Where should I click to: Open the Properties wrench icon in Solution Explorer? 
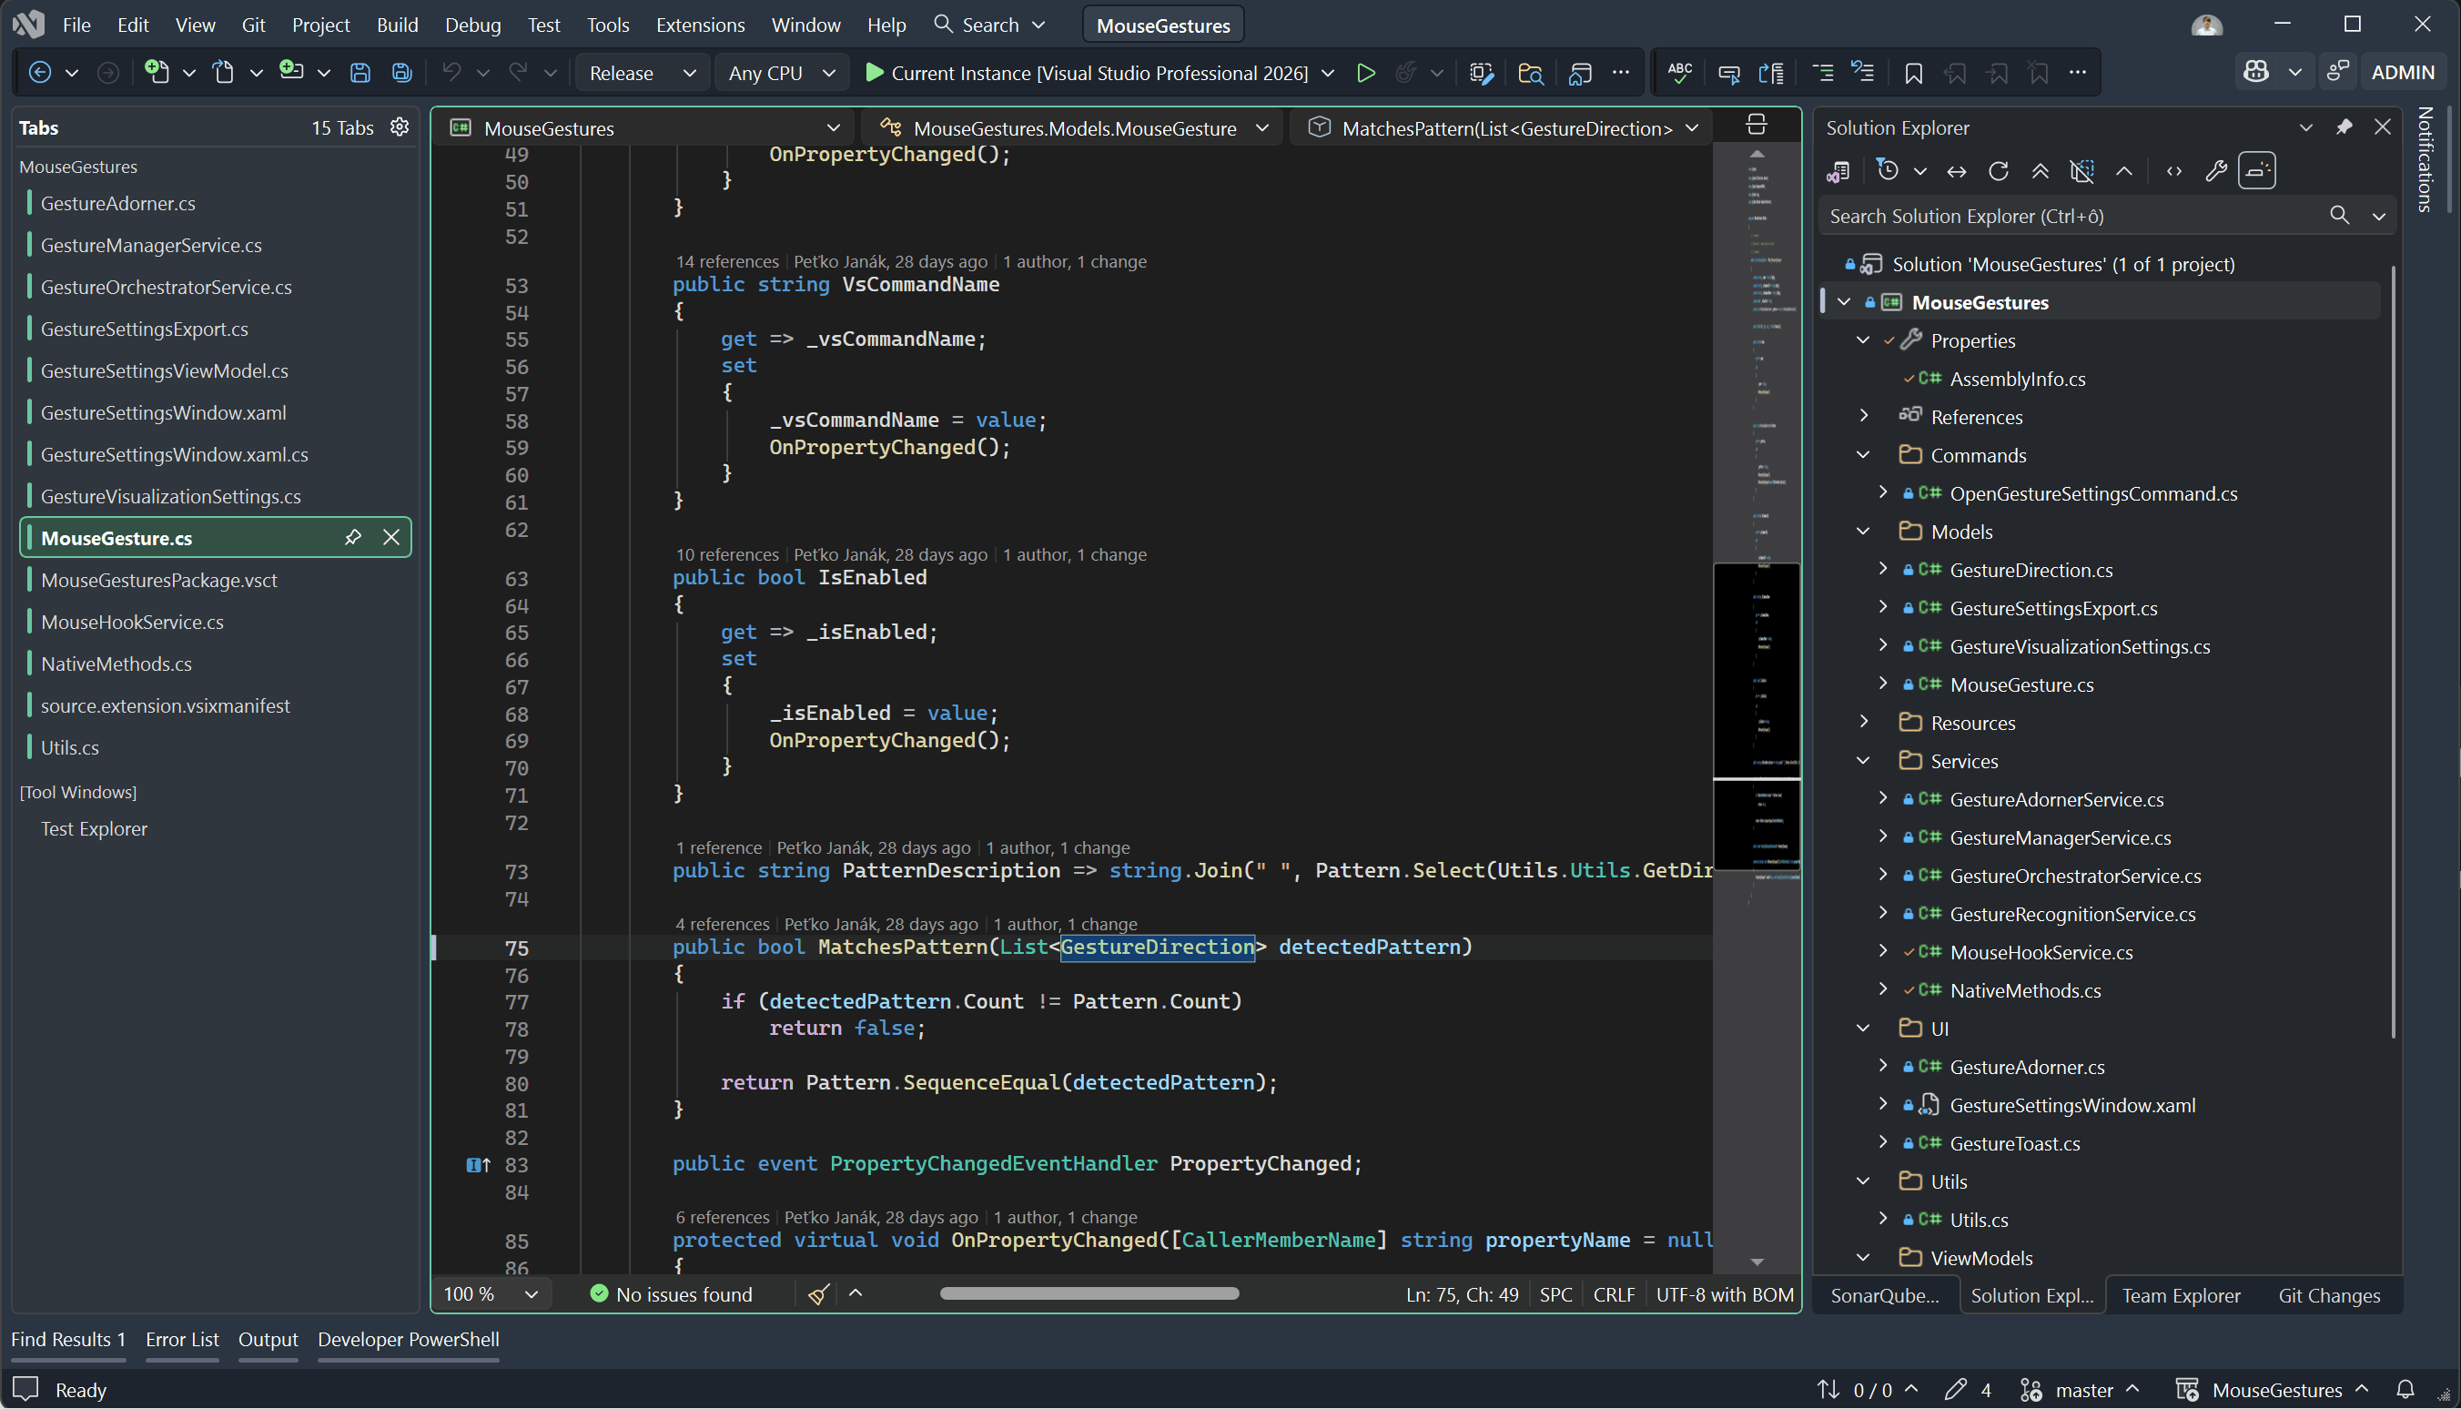pos(2216,171)
